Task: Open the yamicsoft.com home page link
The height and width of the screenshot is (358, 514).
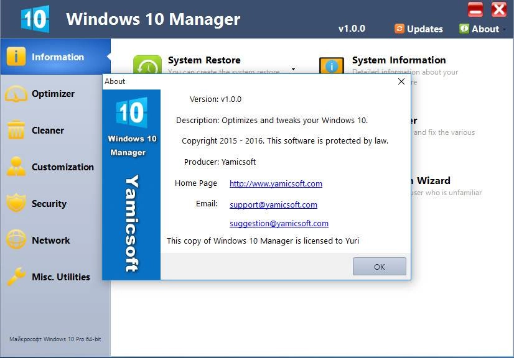Action: tap(276, 183)
